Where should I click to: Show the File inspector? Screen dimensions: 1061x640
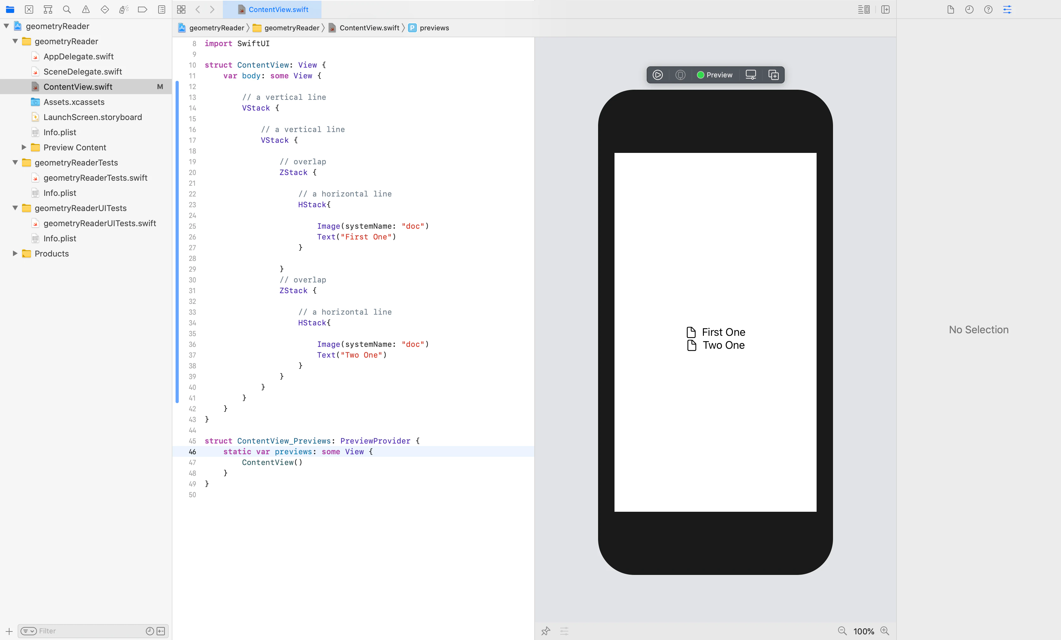click(950, 9)
